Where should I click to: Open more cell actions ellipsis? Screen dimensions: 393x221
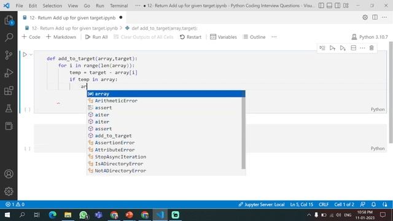point(362,48)
